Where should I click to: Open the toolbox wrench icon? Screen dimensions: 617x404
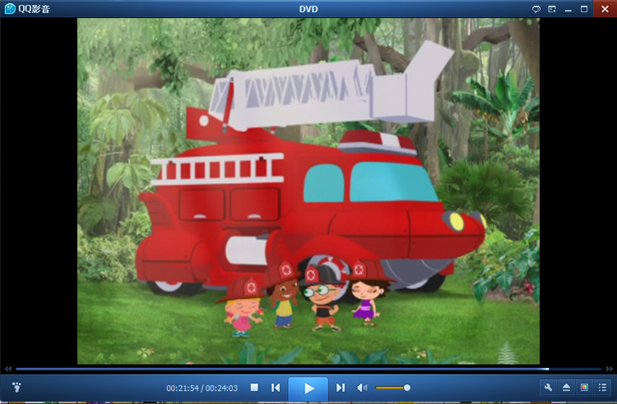[548, 388]
